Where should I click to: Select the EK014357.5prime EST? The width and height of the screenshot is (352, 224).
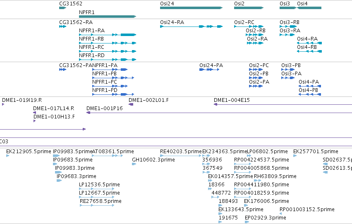[210, 181]
